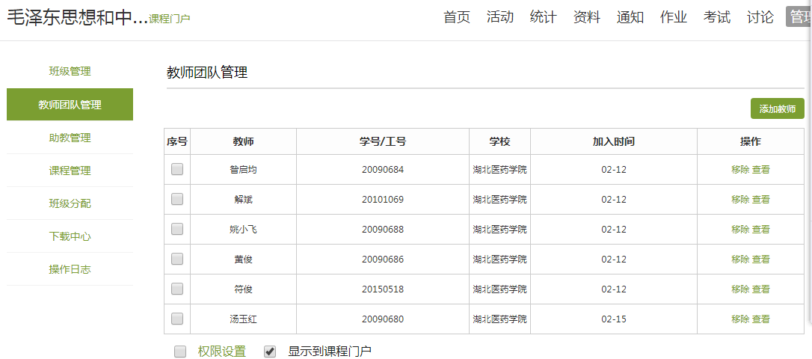Go to the 作业 top tab
The height and width of the screenshot is (359, 812).
tap(674, 17)
